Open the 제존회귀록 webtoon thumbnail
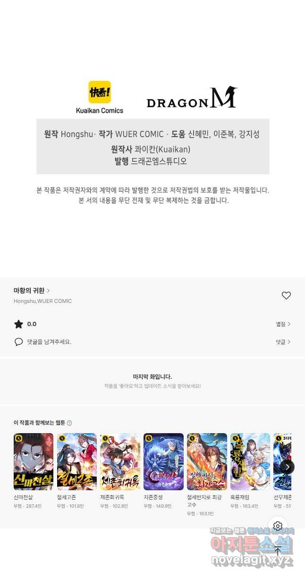305x578 pixels. click(120, 462)
